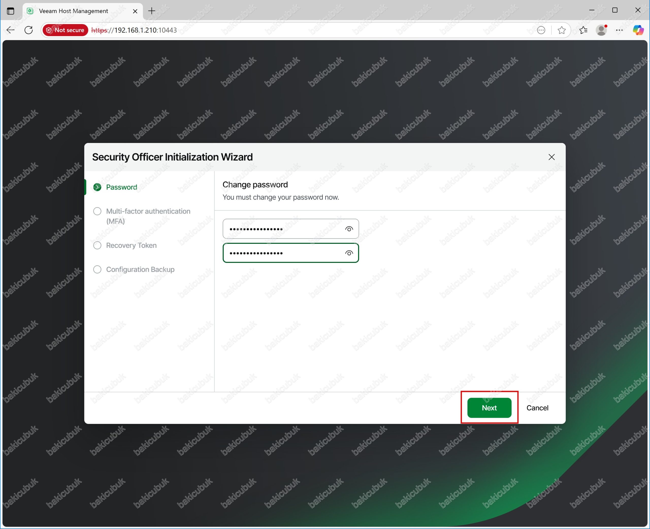This screenshot has height=529, width=650.
Task: Click the green Next button
Action: (489, 408)
